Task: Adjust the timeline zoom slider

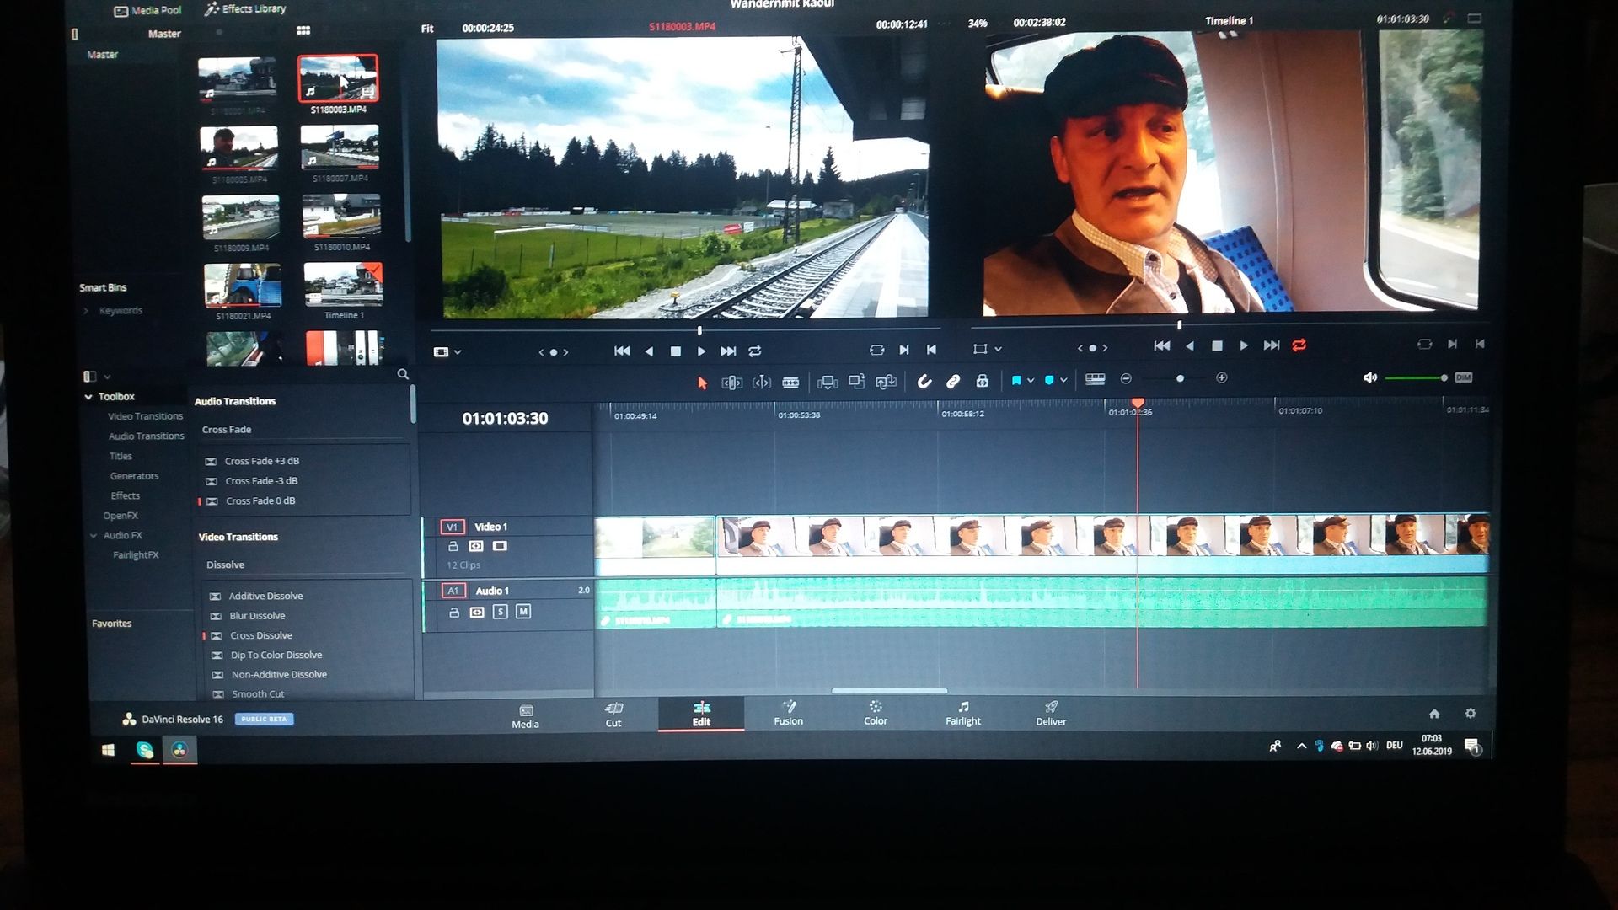Action: 1180,379
